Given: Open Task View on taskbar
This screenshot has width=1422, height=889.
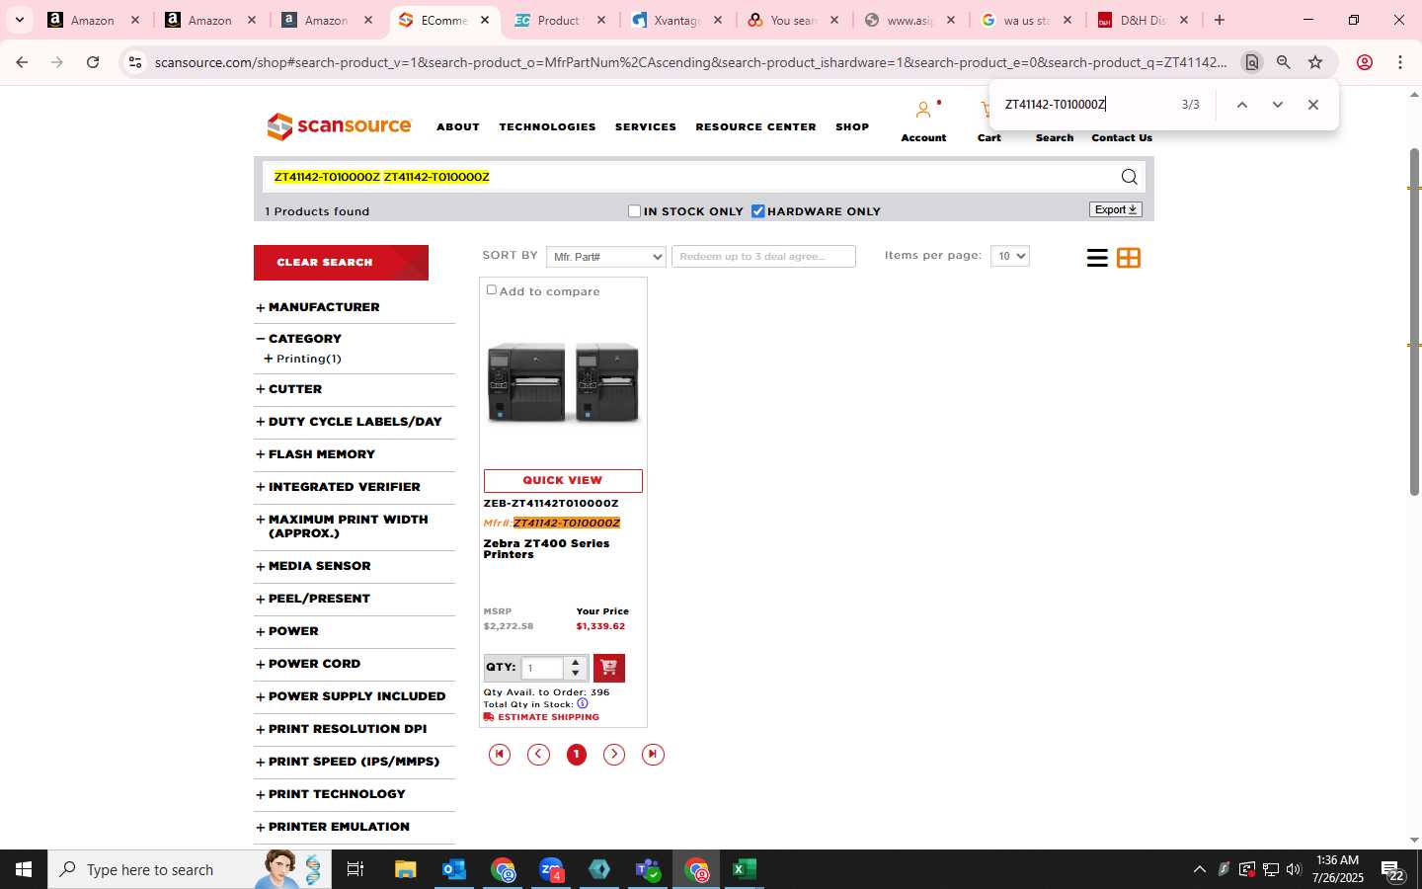Looking at the screenshot, I should pos(355,869).
